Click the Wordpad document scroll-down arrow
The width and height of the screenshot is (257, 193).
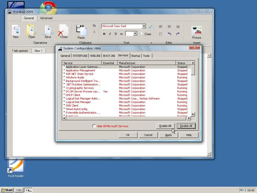point(209,154)
